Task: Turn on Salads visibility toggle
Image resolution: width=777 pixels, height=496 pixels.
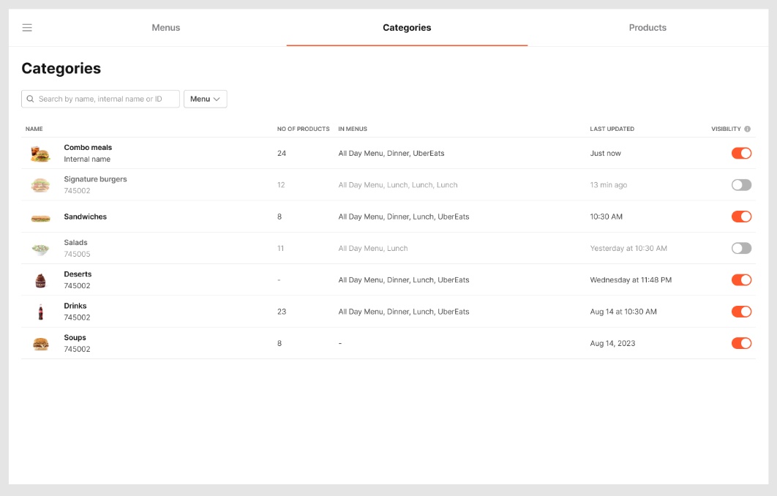Action: [741, 248]
